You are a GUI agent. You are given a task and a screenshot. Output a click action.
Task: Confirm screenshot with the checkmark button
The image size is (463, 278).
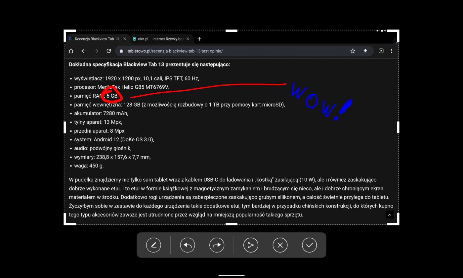309,245
